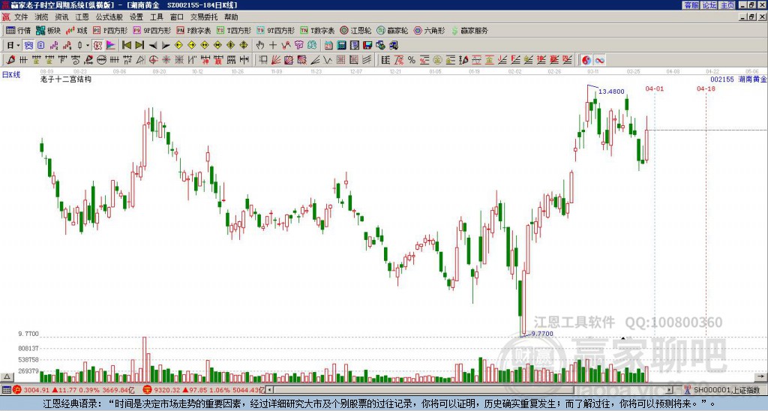Select the crosshair cursor tool

point(273,45)
